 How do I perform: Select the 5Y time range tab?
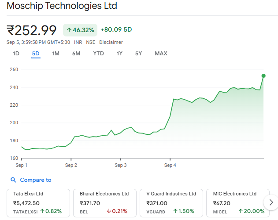(139, 54)
